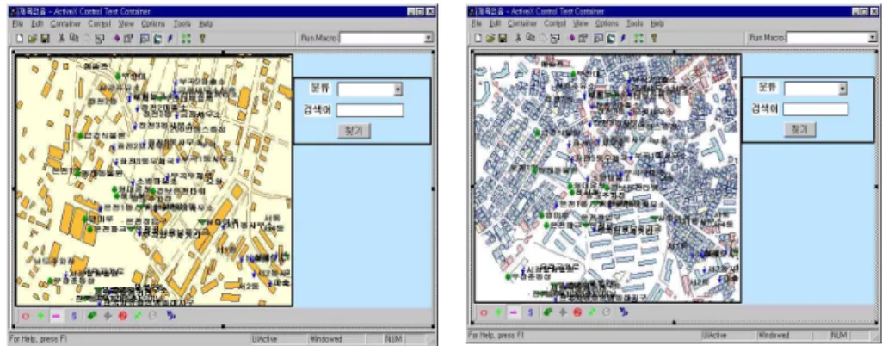Click the Cut scissors icon in left window
Screen dimensions: 888x346
pyautogui.click(x=60, y=39)
